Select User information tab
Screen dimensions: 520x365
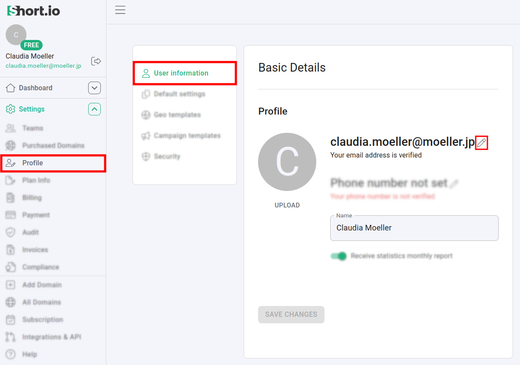pyautogui.click(x=184, y=73)
